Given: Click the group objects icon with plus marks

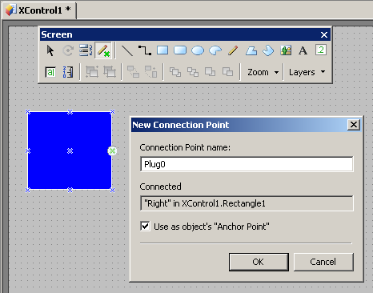Looking at the screenshot, I should (x=92, y=72).
